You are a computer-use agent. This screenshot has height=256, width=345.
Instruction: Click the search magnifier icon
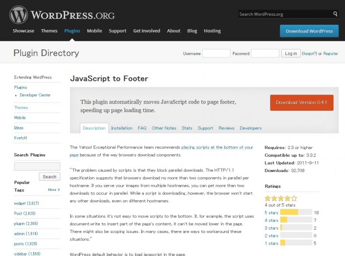point(335,14)
